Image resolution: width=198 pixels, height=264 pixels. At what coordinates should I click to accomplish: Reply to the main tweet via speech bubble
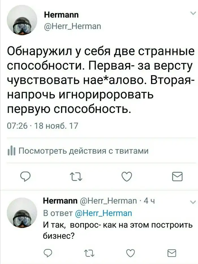point(25,177)
